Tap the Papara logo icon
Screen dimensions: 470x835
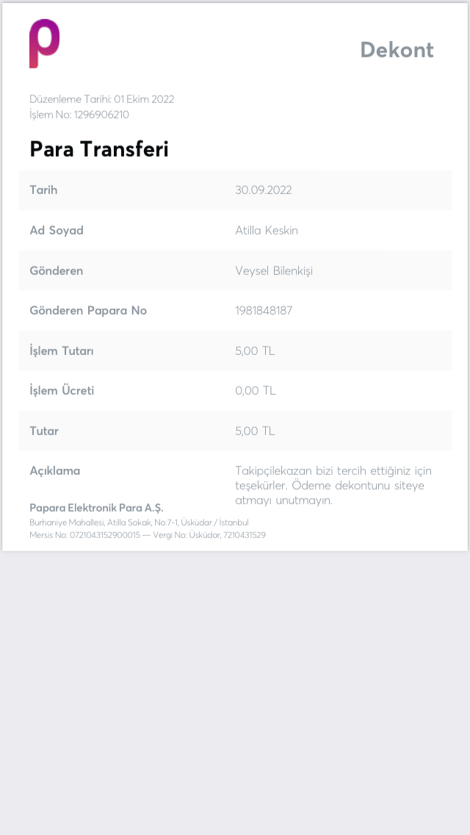coord(44,43)
